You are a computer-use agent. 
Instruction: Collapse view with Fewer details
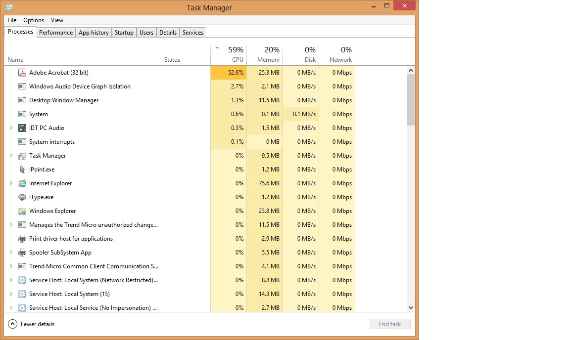pyautogui.click(x=31, y=324)
